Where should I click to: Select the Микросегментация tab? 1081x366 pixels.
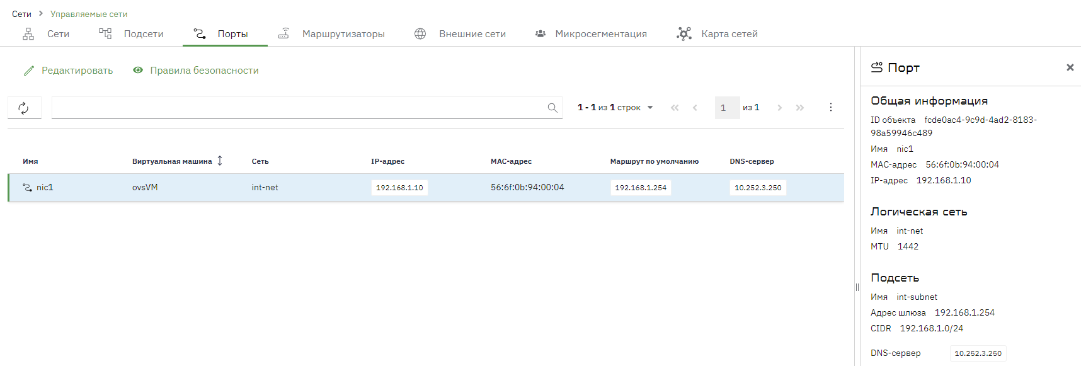point(591,34)
